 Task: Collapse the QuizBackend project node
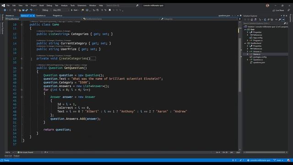coord(245,43)
